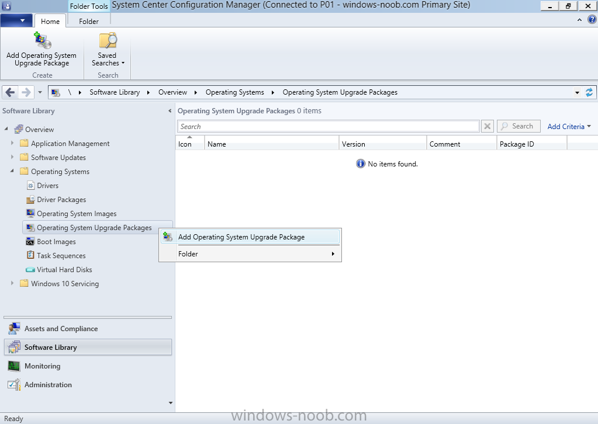
Task: Click the Boot Images node icon
Action: coord(30,242)
